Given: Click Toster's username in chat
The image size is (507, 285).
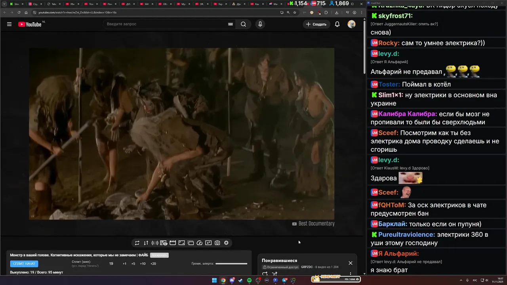Looking at the screenshot, I should (x=389, y=84).
